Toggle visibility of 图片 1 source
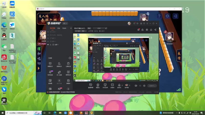 [x=48, y=41]
